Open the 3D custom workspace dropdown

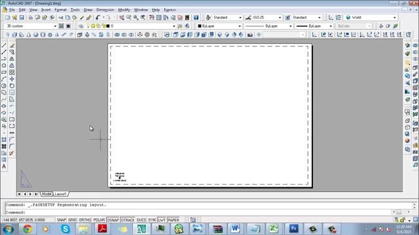tap(55, 26)
